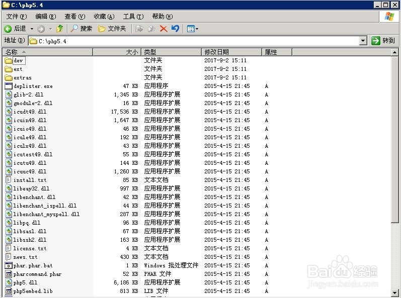Viewport: 401px width, 298px height.
Task: Click the file name libenchant_myspell.dll
Action: tap(46, 214)
